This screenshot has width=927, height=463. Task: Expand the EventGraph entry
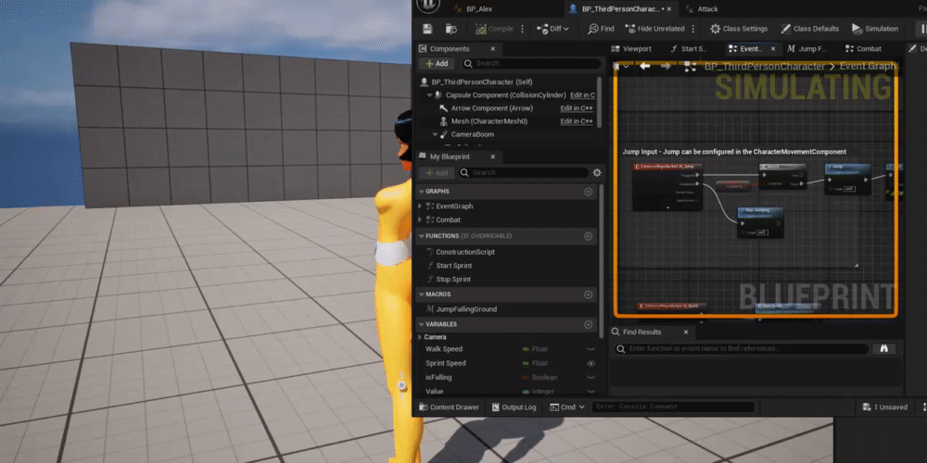click(420, 206)
